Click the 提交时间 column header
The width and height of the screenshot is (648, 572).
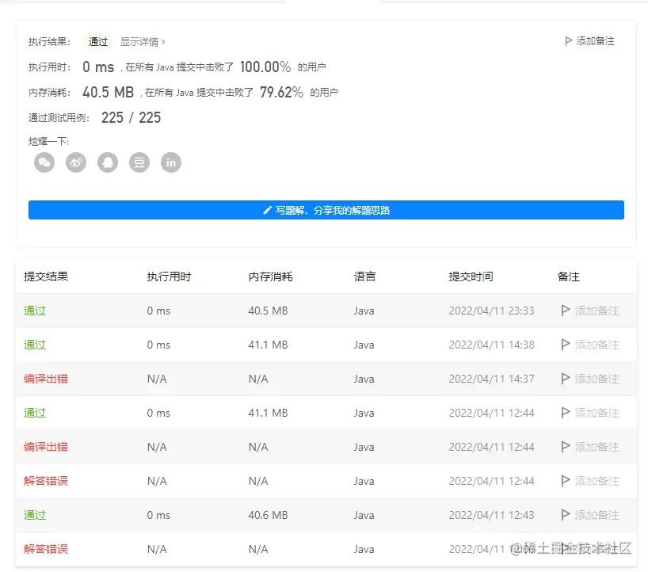(471, 276)
